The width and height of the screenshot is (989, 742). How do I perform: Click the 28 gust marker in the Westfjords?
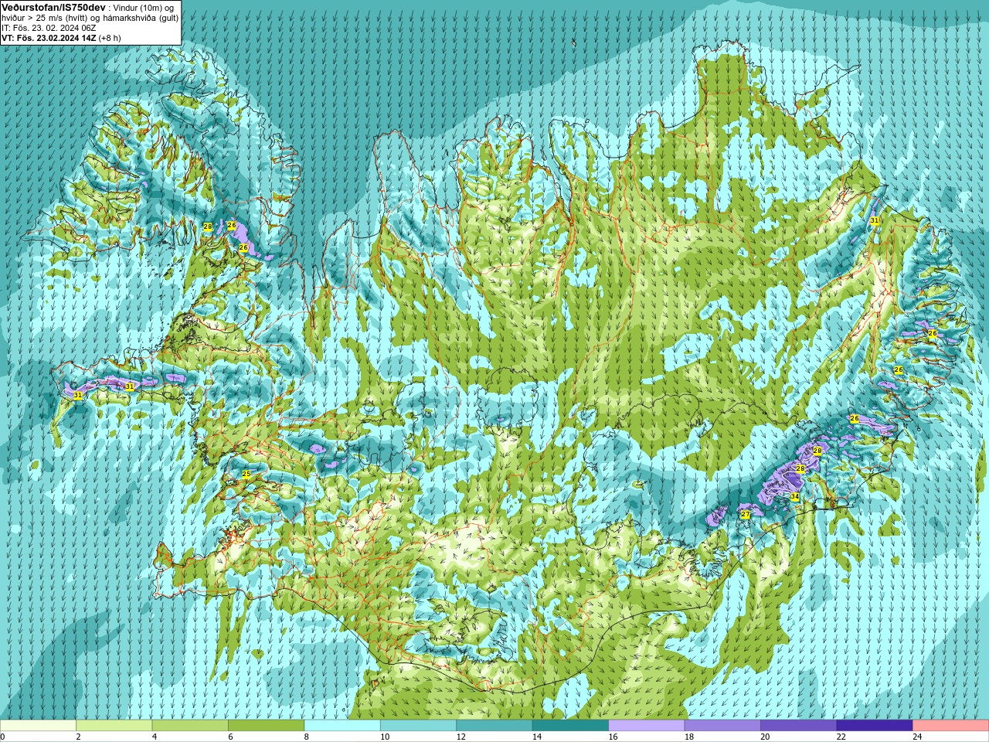(207, 226)
